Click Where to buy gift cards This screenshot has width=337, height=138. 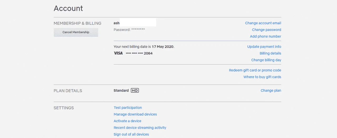tap(262, 77)
